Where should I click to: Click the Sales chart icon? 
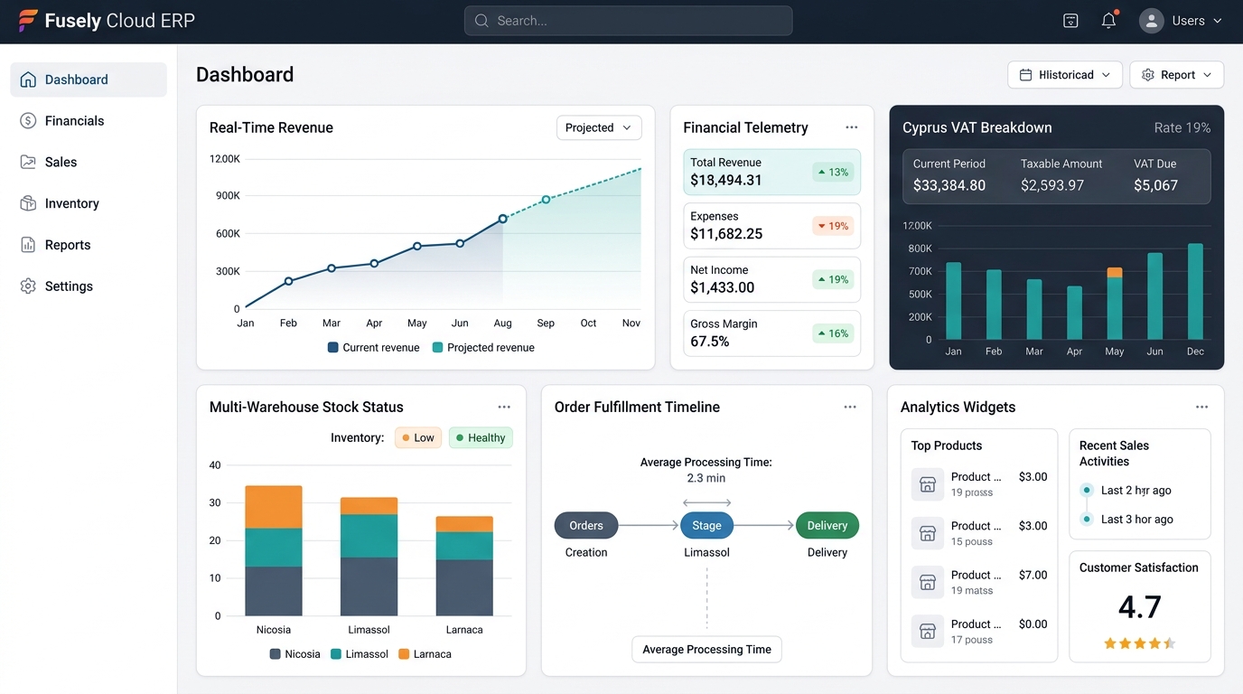click(29, 163)
